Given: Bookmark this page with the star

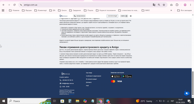Looking at the screenshot, I should 164,5.
